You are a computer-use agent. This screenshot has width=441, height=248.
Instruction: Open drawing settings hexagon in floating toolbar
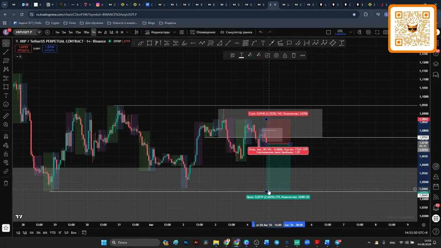click(x=276, y=55)
